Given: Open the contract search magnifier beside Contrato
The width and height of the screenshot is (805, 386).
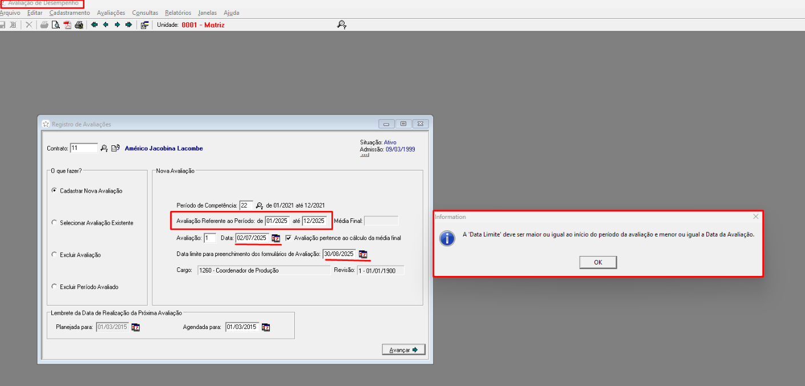Looking at the screenshot, I should (104, 148).
